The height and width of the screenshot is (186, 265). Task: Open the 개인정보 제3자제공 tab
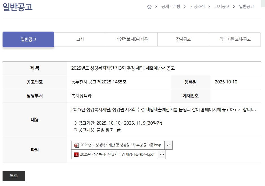(x=132, y=39)
